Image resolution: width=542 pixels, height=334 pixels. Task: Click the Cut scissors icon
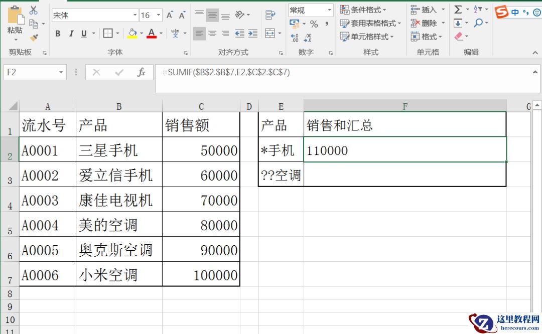(x=34, y=10)
